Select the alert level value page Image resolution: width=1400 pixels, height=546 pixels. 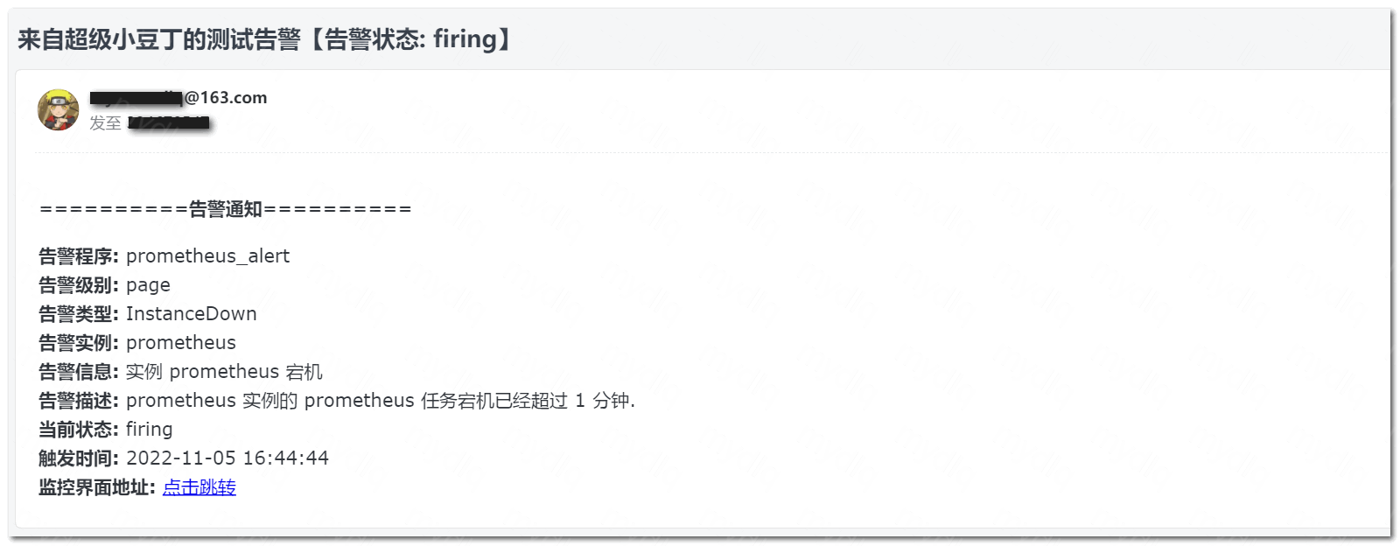[x=148, y=285]
